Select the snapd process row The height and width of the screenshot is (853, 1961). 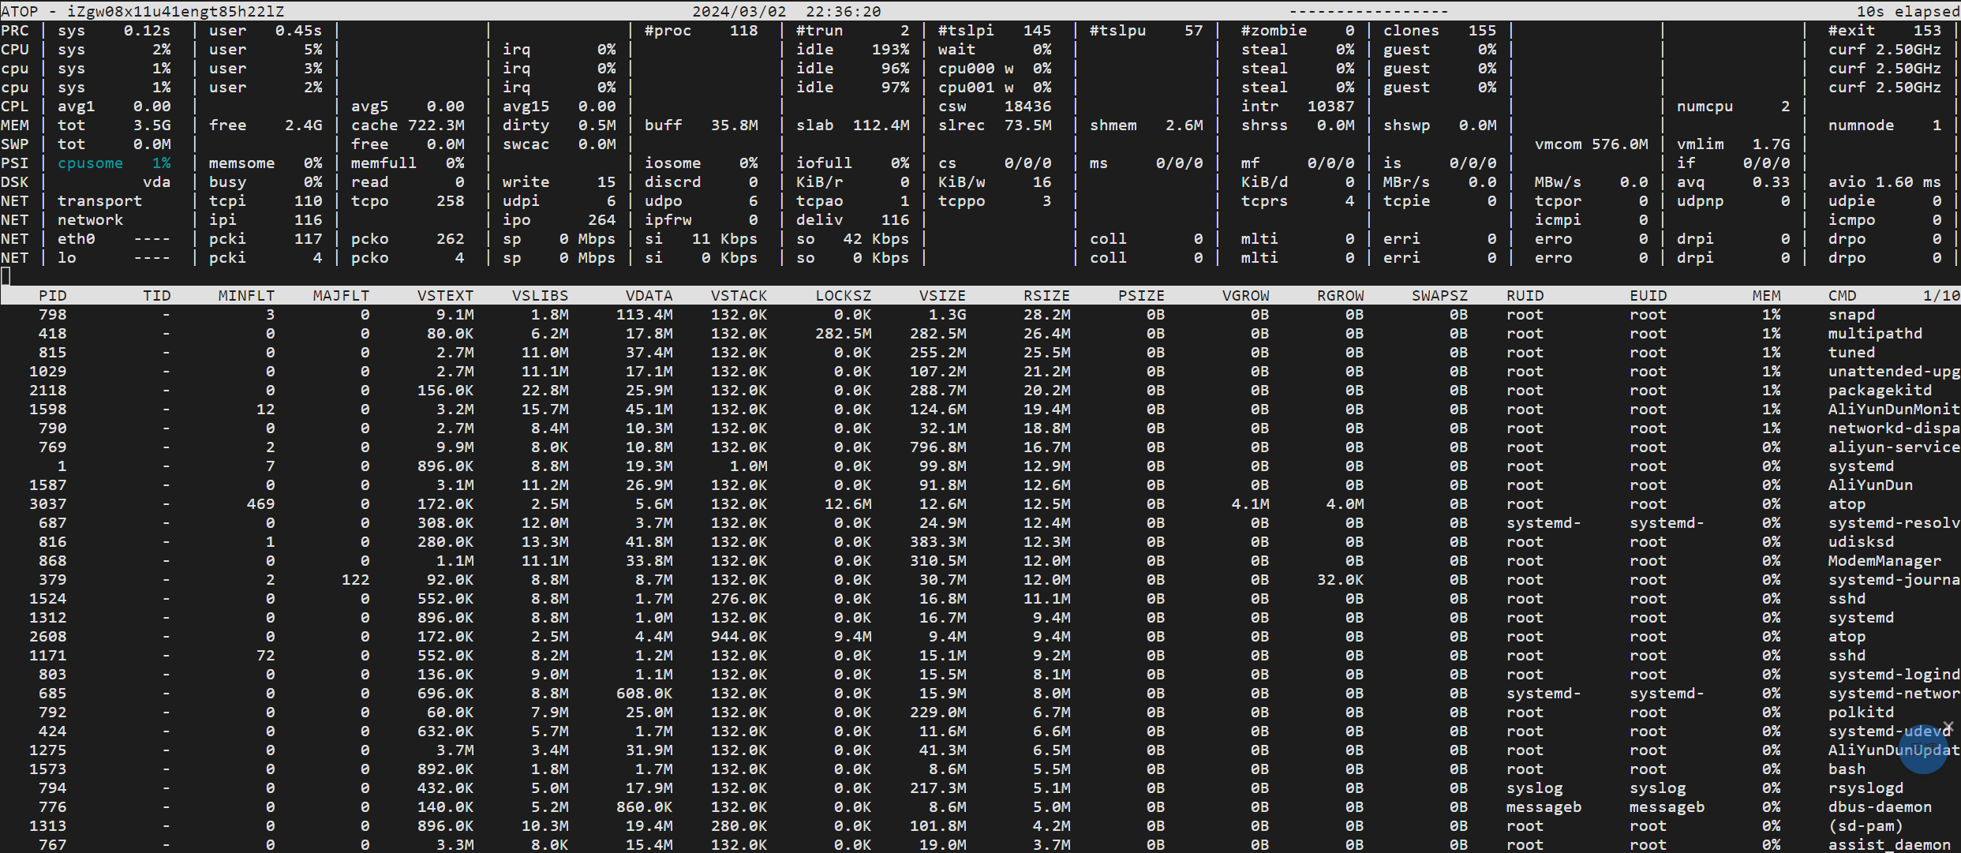click(x=1851, y=314)
